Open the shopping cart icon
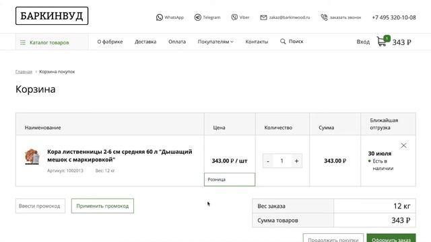Screen dimensions: 431x242 pos(383,41)
